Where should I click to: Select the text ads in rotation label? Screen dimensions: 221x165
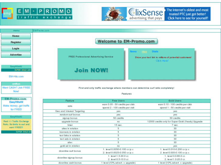tap(70, 139)
